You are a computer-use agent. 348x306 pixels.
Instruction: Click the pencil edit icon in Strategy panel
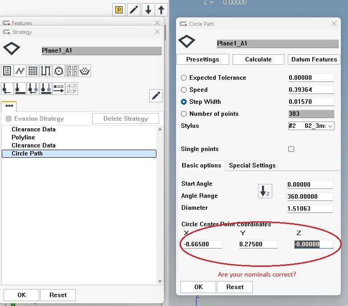(156, 95)
